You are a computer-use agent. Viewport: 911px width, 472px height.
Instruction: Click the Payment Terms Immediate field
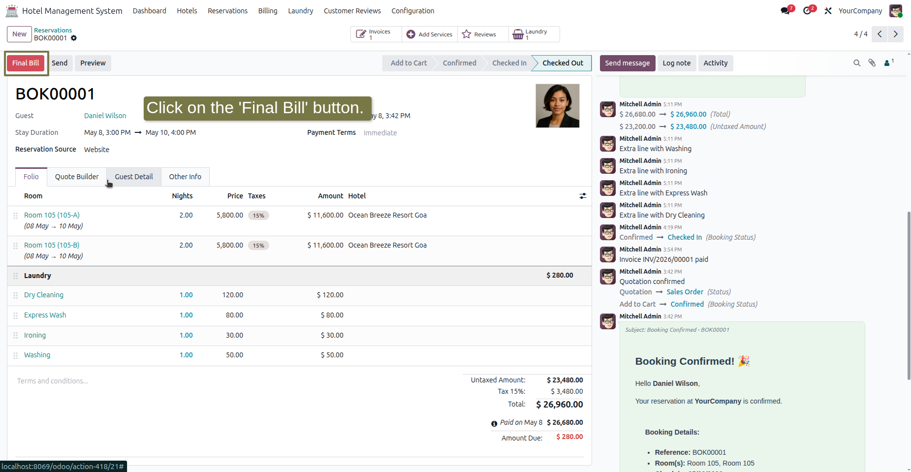380,133
